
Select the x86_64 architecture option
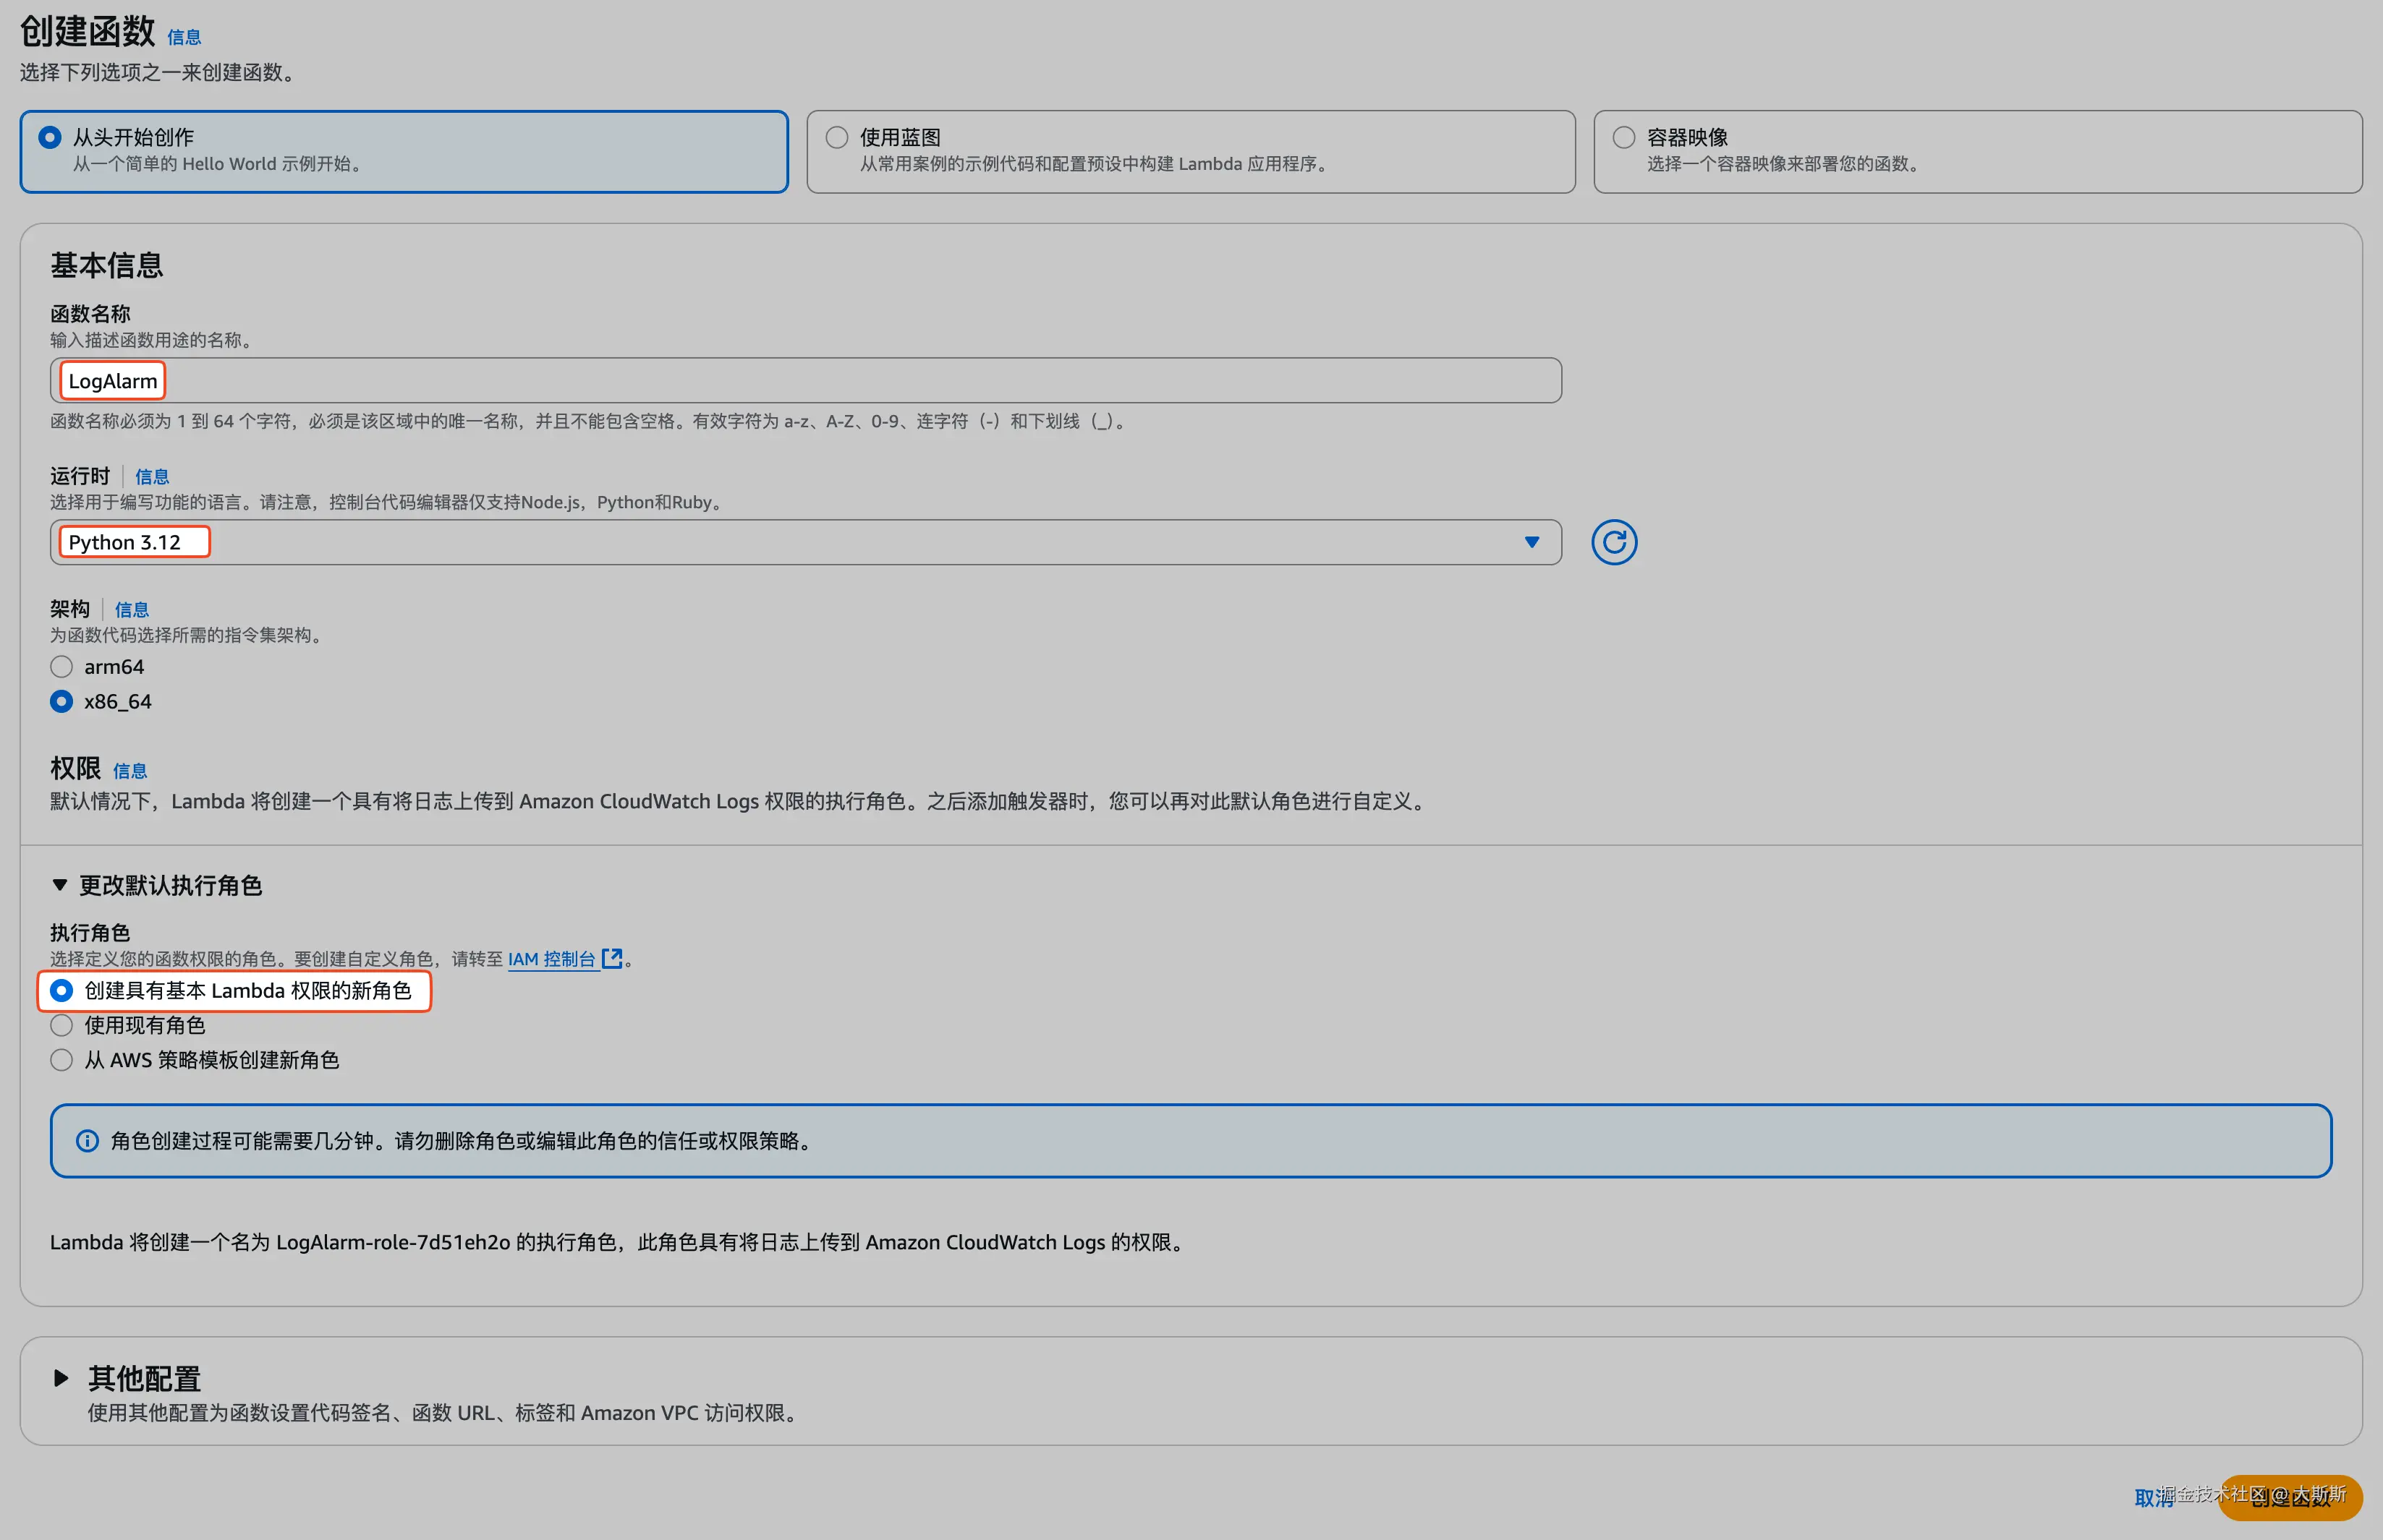[62, 701]
